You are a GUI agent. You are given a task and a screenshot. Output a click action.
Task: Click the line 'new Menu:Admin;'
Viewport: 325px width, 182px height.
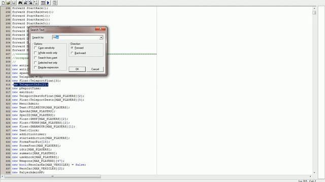click(x=25, y=104)
